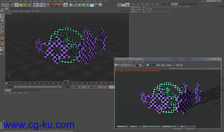Add a Cube primitive object

[71, 5]
